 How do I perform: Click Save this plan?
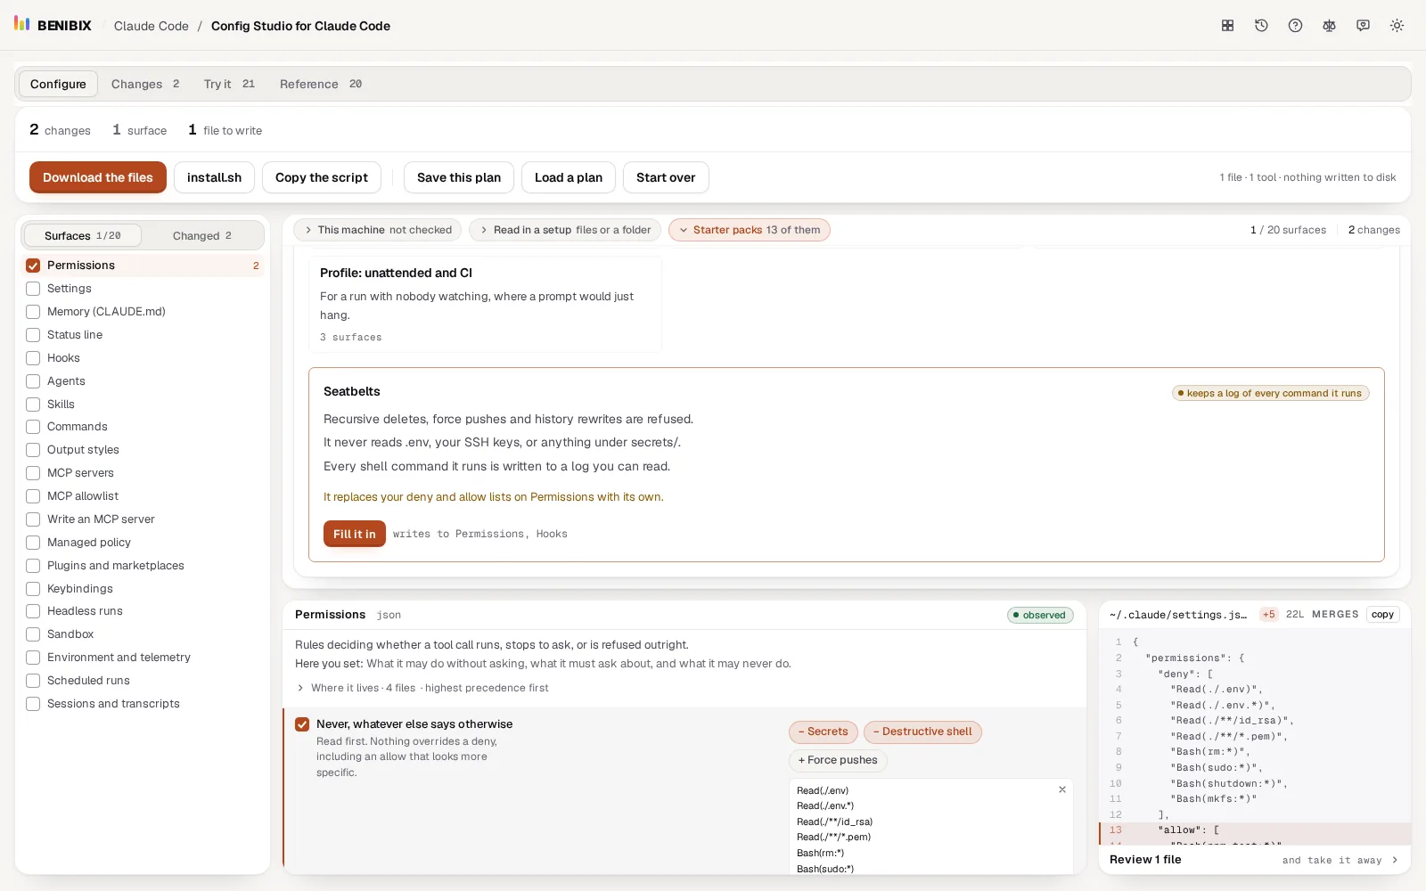pos(459,177)
